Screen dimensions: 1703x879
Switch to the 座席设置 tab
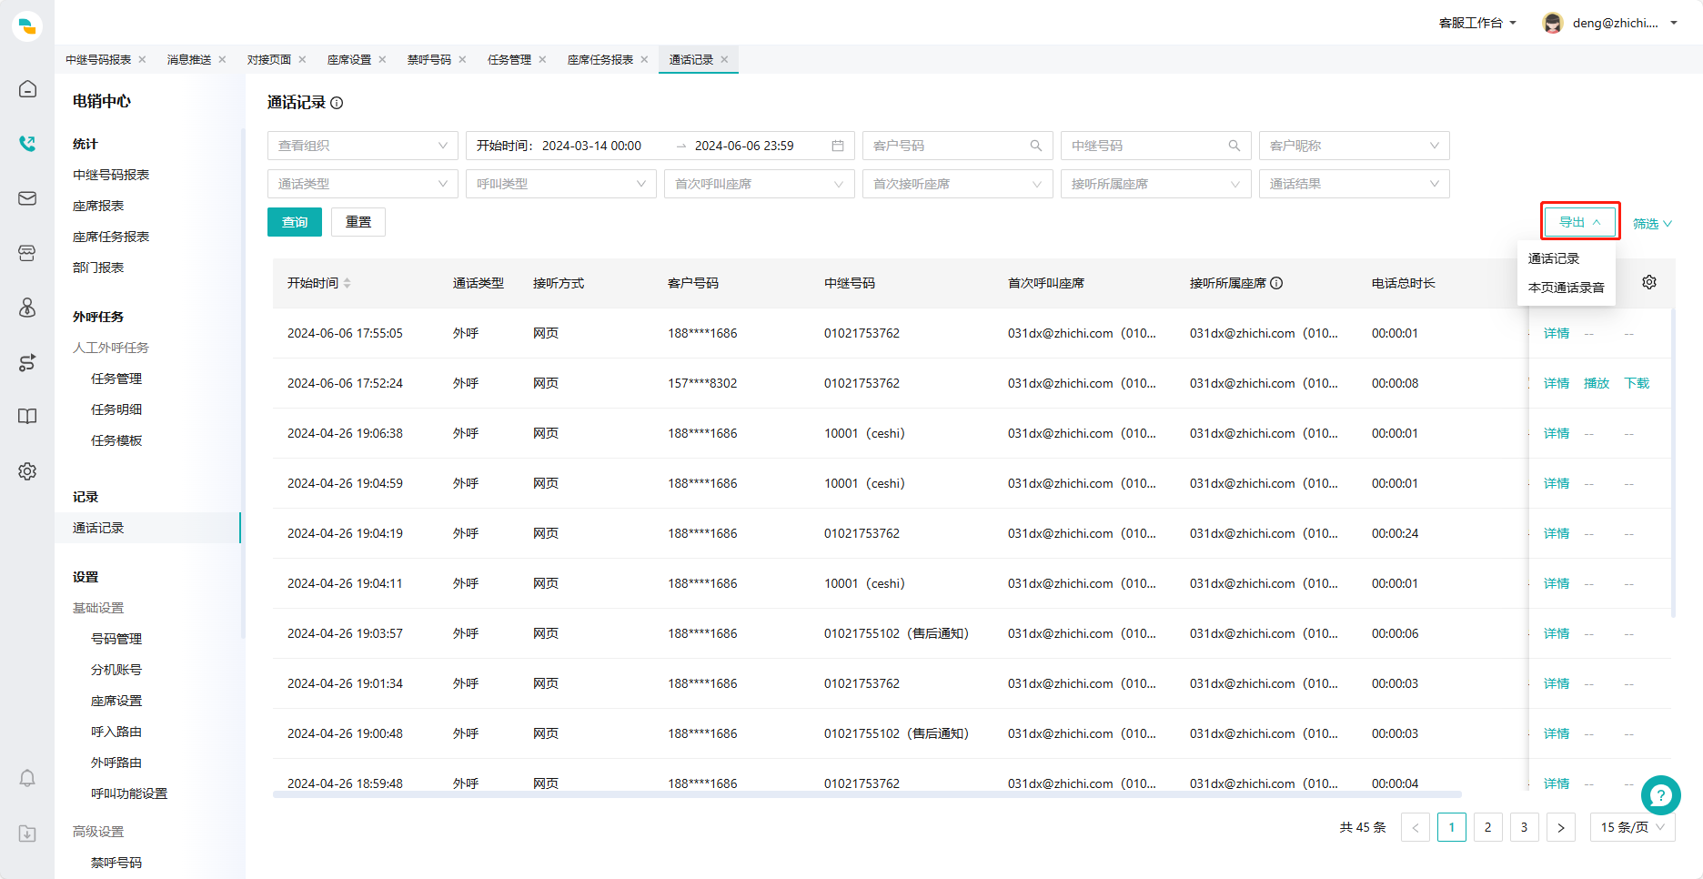349,59
